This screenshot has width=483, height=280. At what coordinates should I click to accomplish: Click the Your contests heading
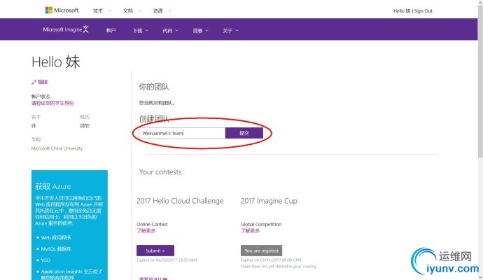(x=160, y=172)
